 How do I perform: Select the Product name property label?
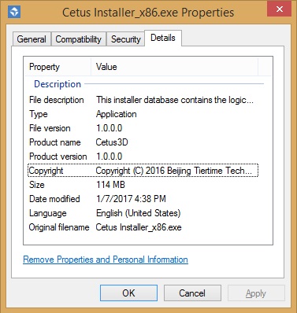[x=55, y=142]
